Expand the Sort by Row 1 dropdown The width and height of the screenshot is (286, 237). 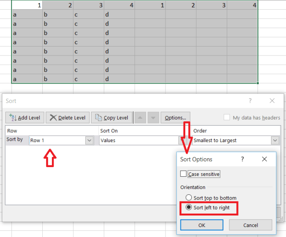click(89, 140)
